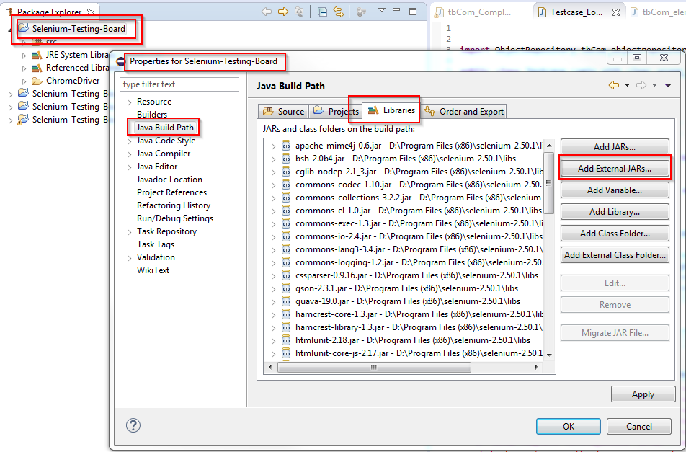Expand Java Editor category
The width and height of the screenshot is (686, 452).
130,167
